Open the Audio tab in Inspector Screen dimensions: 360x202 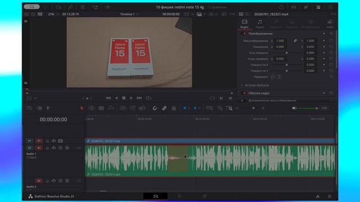coord(260,24)
